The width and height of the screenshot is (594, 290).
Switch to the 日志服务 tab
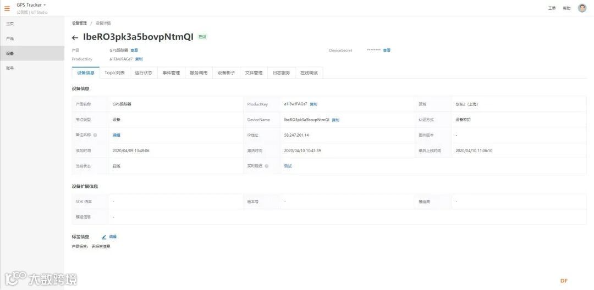pyautogui.click(x=282, y=73)
